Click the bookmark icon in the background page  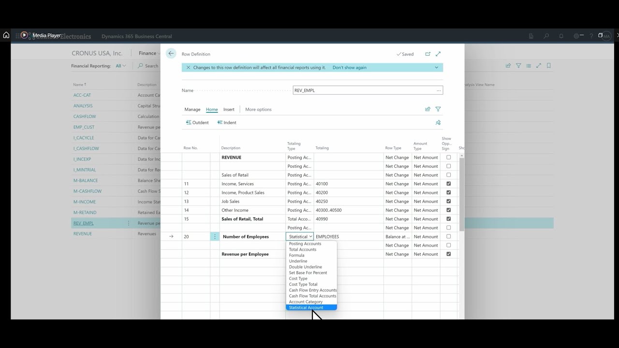point(548,66)
